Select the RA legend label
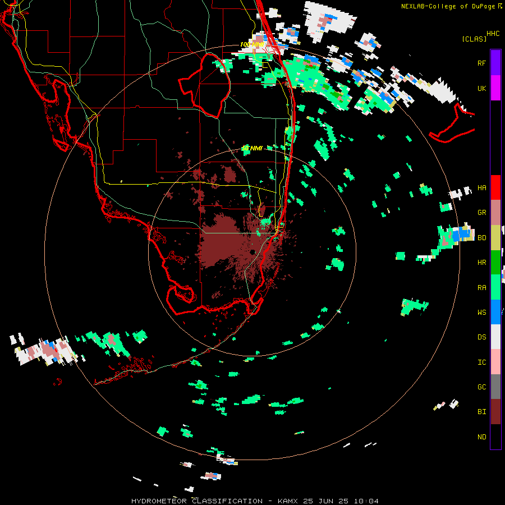This screenshot has width=505, height=505. [x=481, y=287]
